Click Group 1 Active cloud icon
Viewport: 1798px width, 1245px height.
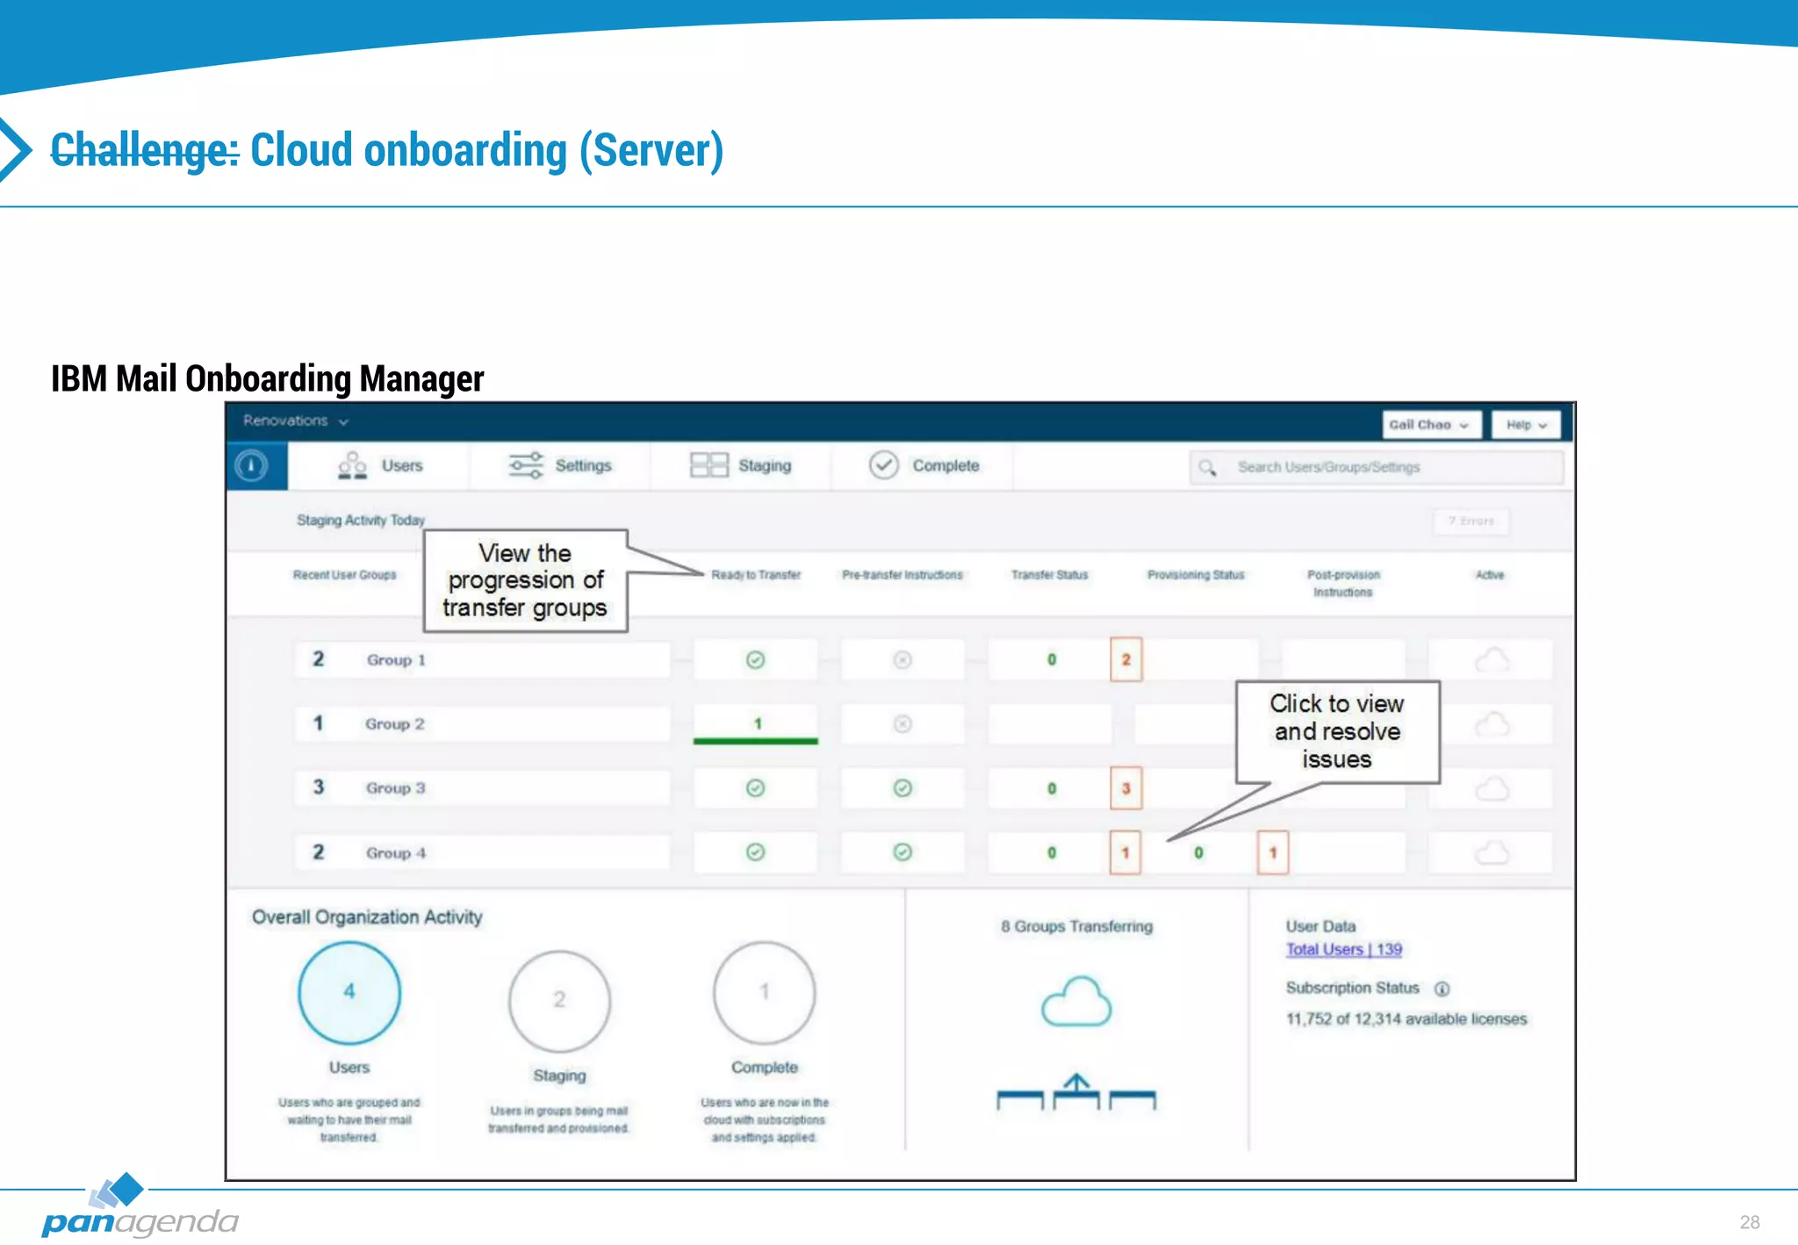coord(1492,659)
